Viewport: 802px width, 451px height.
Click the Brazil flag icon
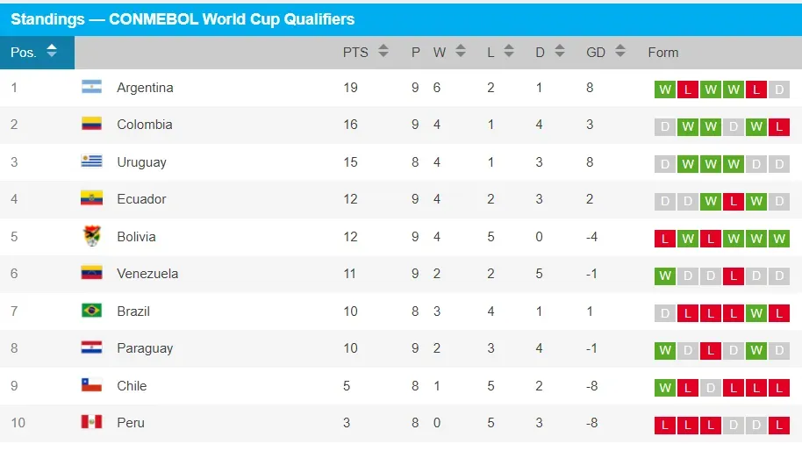91,311
